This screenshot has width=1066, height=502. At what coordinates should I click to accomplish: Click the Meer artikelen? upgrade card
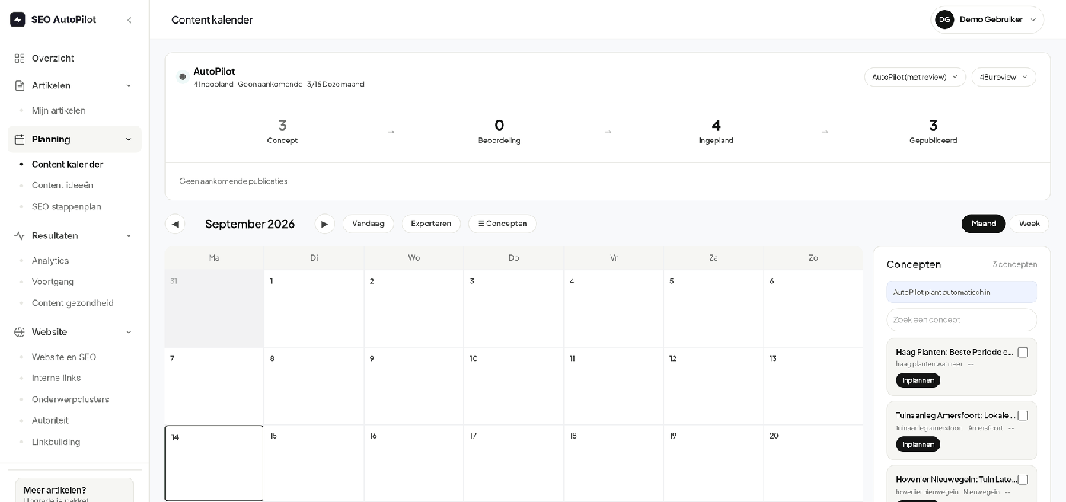[75, 490]
